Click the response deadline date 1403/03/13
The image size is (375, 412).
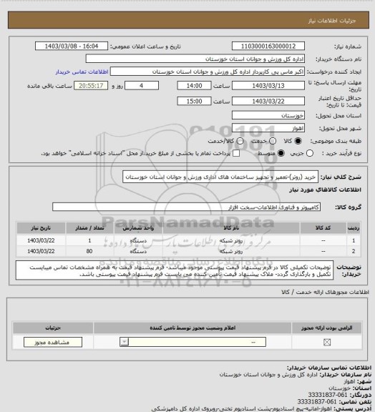[x=268, y=86]
